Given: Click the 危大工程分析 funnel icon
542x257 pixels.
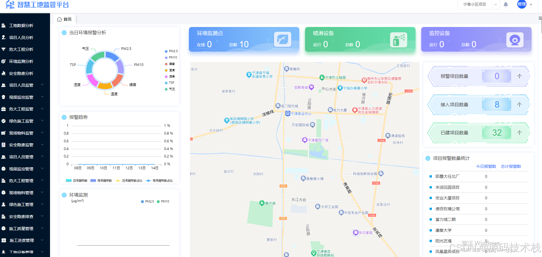Looking at the screenshot, I should pos(3,49).
